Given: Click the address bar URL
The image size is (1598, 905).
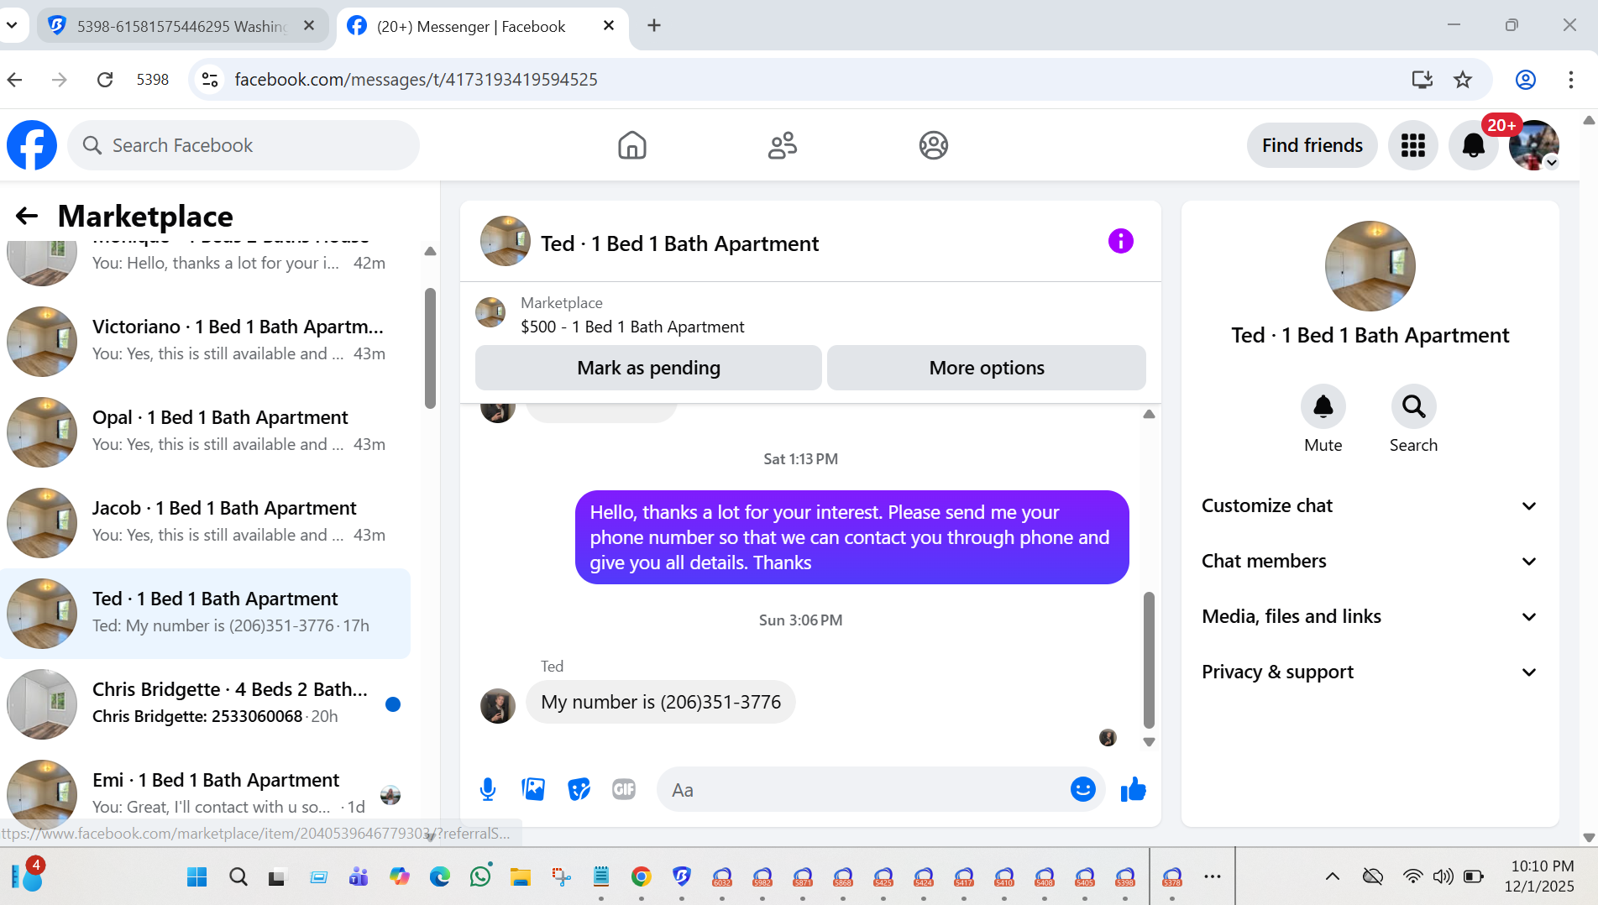Looking at the screenshot, I should [417, 80].
